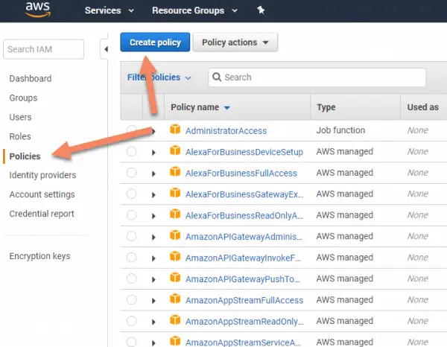The image size is (447, 347).
Task: Click the Create policy button
Action: click(155, 42)
